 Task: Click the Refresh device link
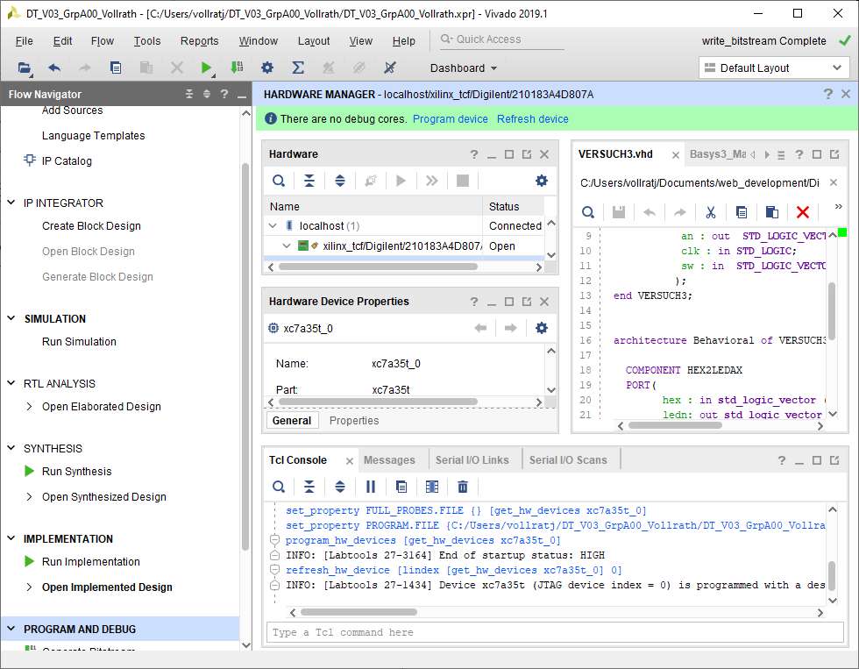pyautogui.click(x=532, y=119)
